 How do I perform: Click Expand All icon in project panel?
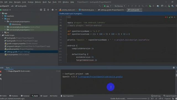(45, 10)
